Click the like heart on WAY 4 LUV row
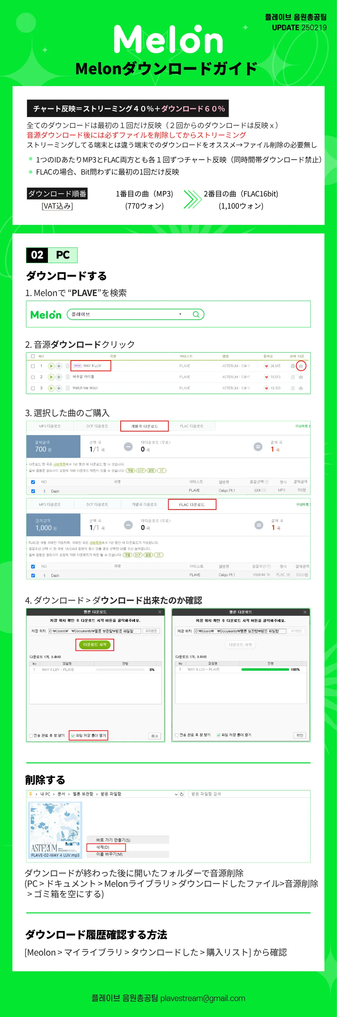 (267, 366)
